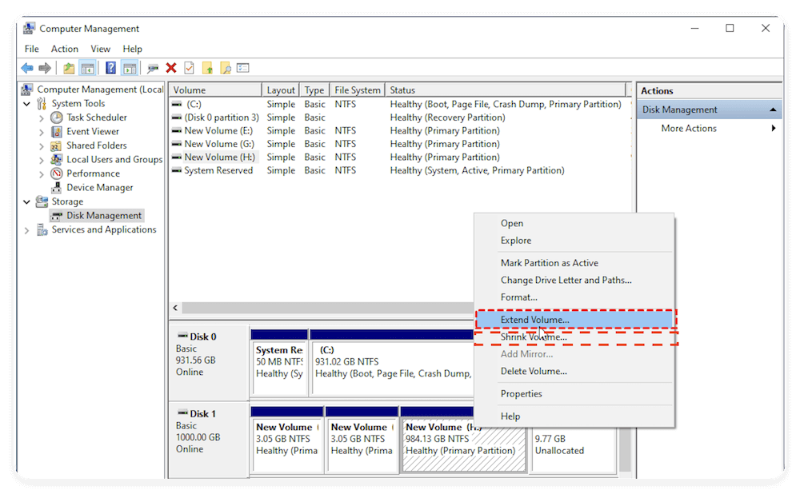Viewport: 800px width, 494px height.
Task: Expand the Services and Applications node
Action: 26,229
